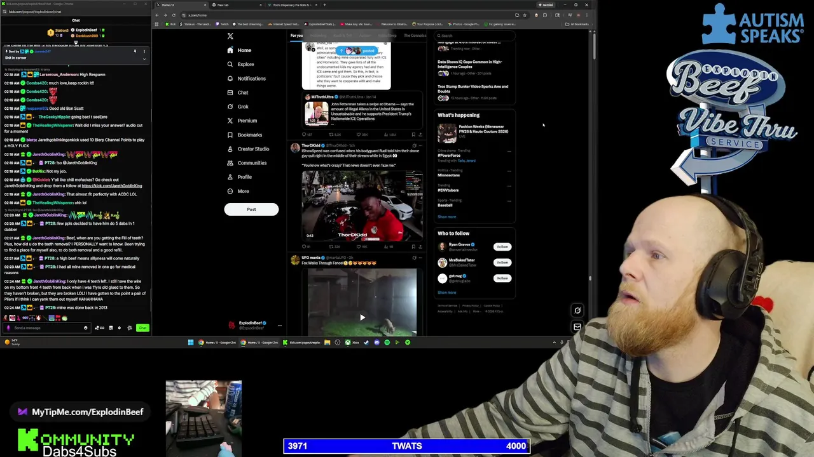Open more options on ThorDKidd post
This screenshot has width=814, height=457.
click(421, 145)
